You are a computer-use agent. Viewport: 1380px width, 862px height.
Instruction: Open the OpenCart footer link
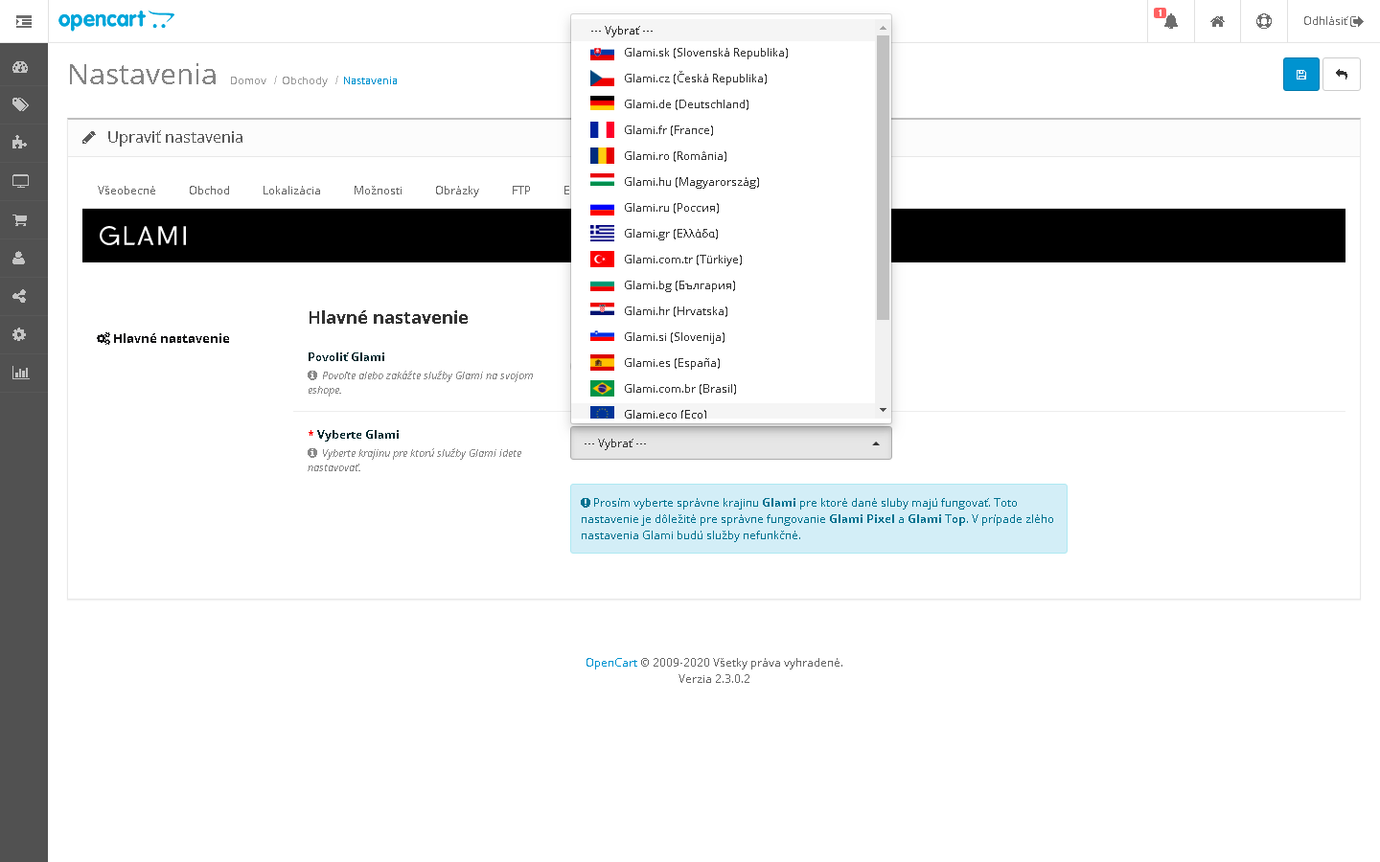tap(611, 663)
